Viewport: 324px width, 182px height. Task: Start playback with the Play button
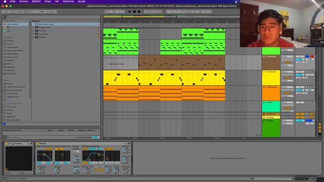pyautogui.click(x=130, y=12)
